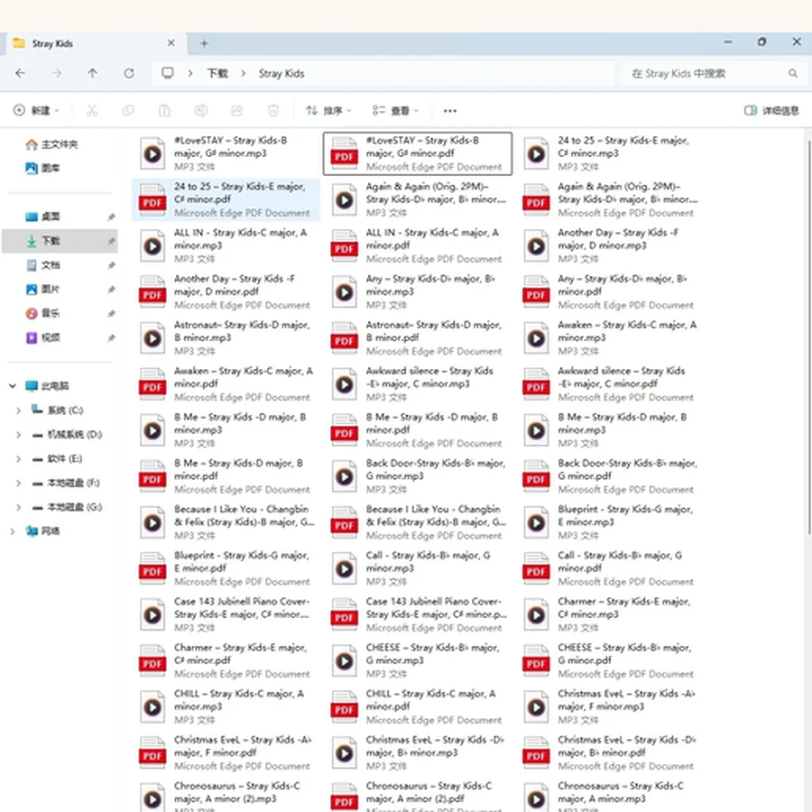
Task: Open 音乐 Music in sidebar
Action: pos(42,313)
